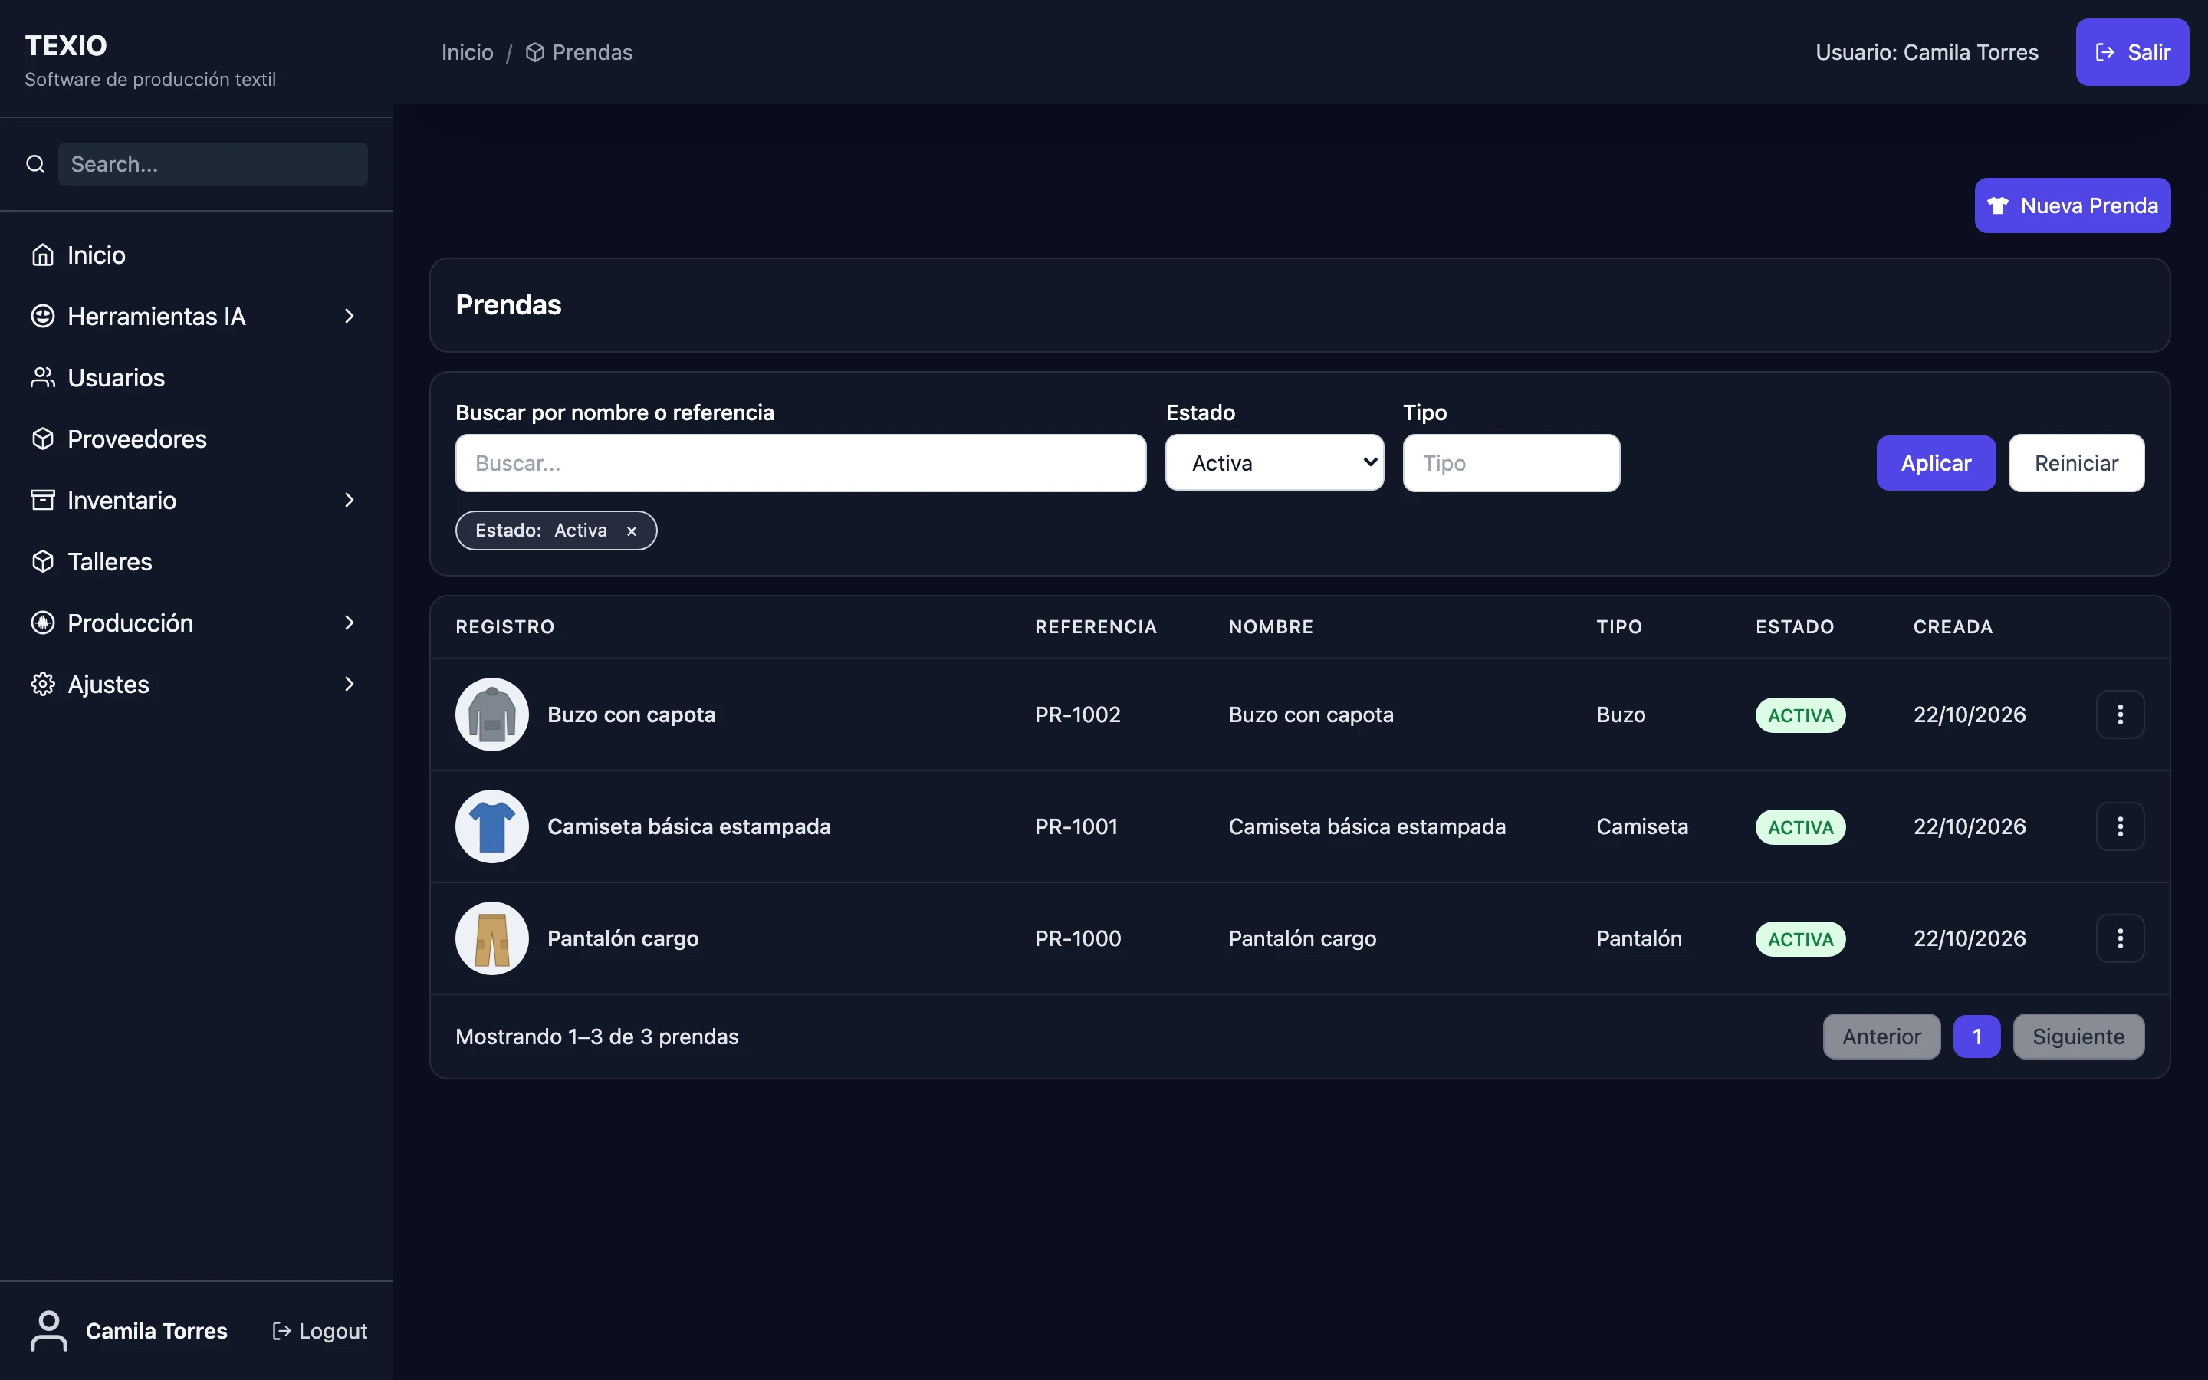The image size is (2208, 1380).
Task: Open actions menu for Camiseta básica estampada
Action: pos(2120,827)
